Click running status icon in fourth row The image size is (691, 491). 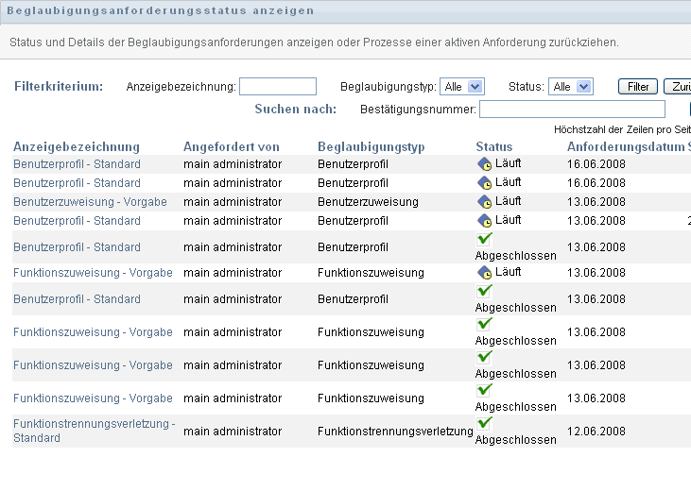pyautogui.click(x=484, y=220)
